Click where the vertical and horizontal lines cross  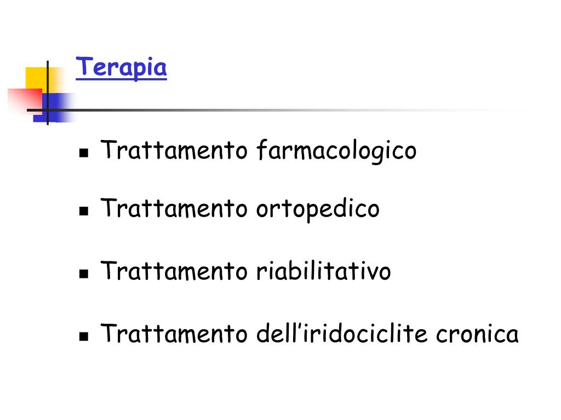tap(48, 110)
